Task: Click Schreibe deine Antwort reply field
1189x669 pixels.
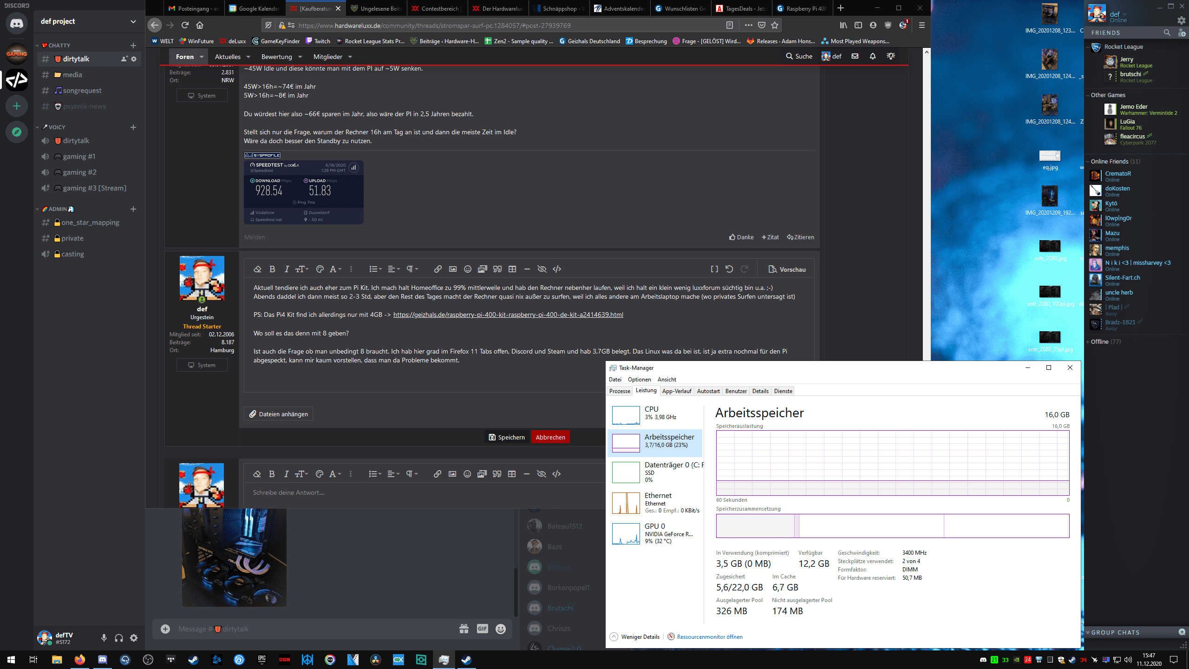Action: [x=425, y=492]
